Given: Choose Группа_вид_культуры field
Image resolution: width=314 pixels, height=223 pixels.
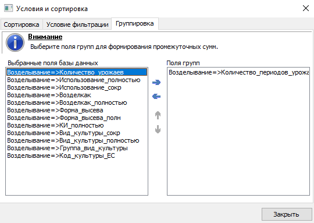Looking at the screenshot, I should click(x=77, y=148).
